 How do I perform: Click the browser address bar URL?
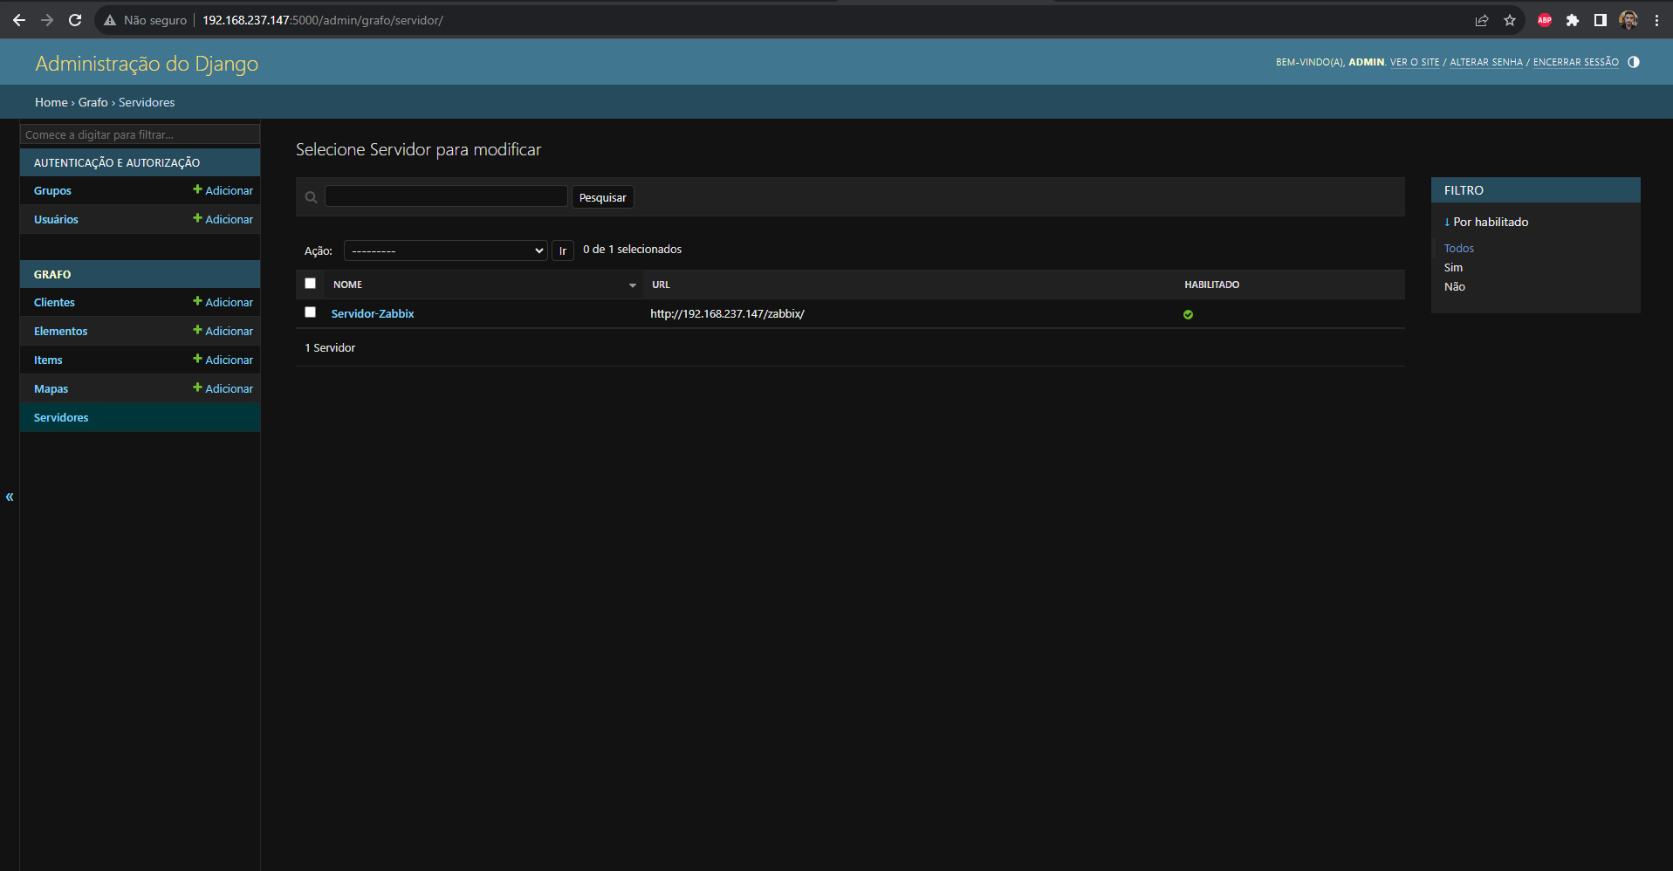(323, 20)
